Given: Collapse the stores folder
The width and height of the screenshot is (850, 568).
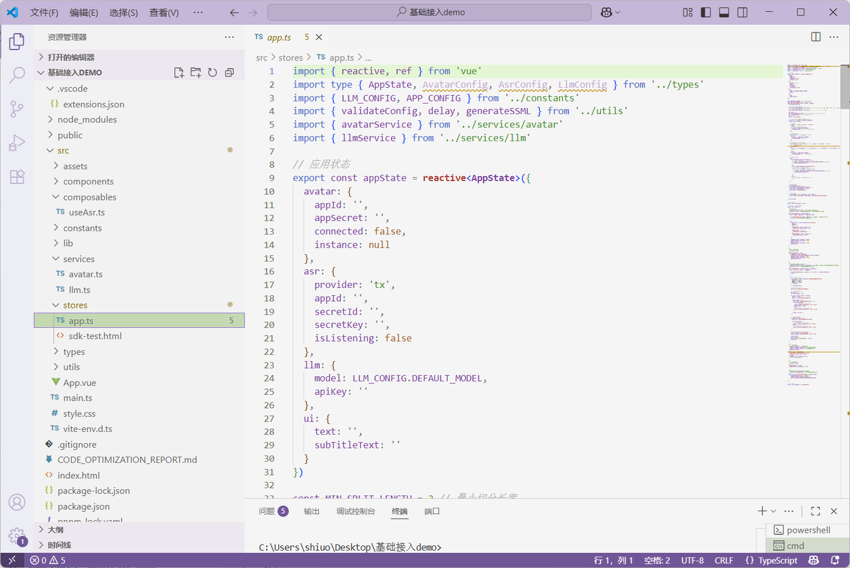Looking at the screenshot, I should point(75,305).
